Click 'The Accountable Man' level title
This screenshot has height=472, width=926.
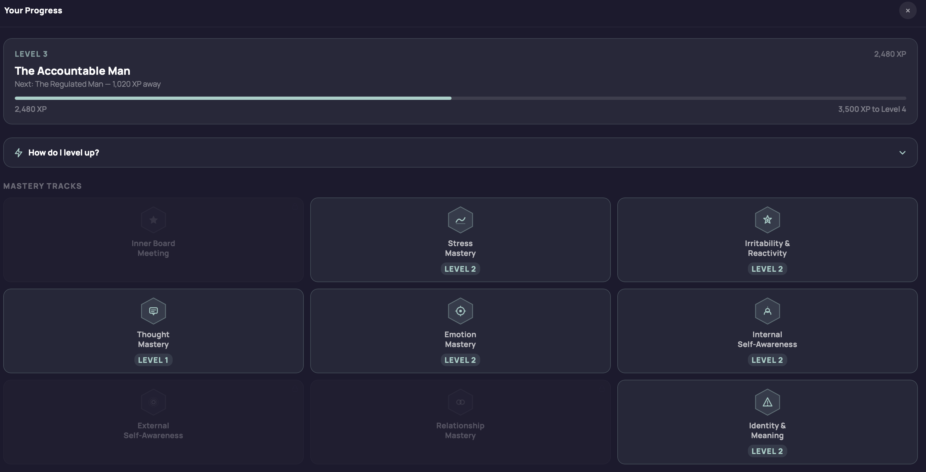(72, 71)
